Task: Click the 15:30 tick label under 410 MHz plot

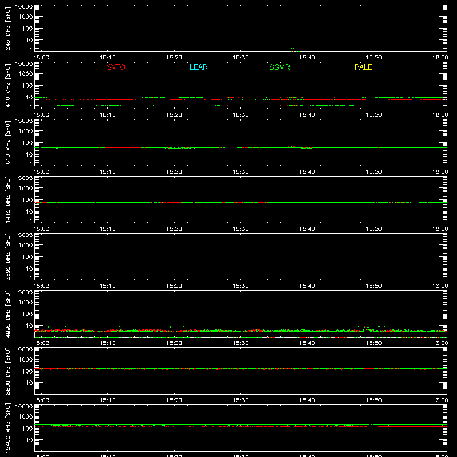Action: coord(240,115)
